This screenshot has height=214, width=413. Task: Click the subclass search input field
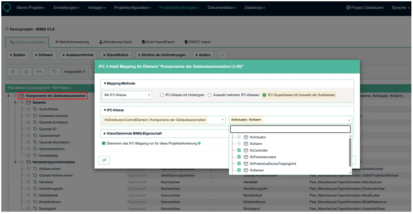[x=290, y=129]
